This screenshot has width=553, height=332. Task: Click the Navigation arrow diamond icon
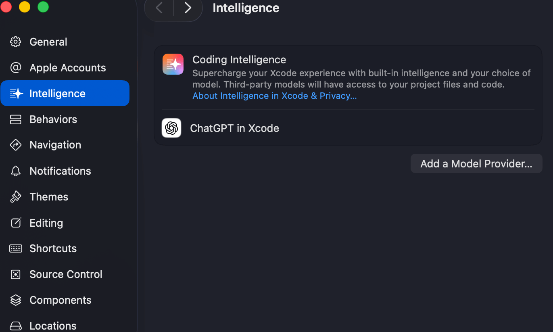pyautogui.click(x=16, y=145)
